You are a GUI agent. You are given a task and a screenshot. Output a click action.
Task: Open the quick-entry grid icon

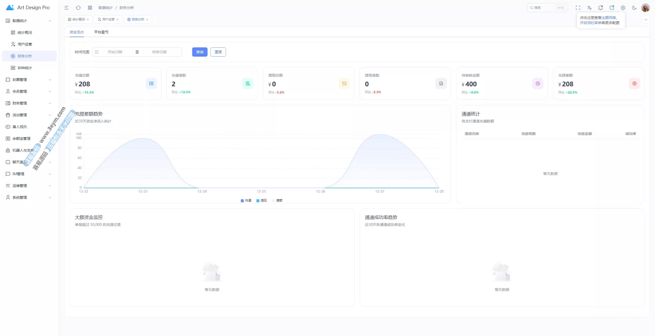90,8
